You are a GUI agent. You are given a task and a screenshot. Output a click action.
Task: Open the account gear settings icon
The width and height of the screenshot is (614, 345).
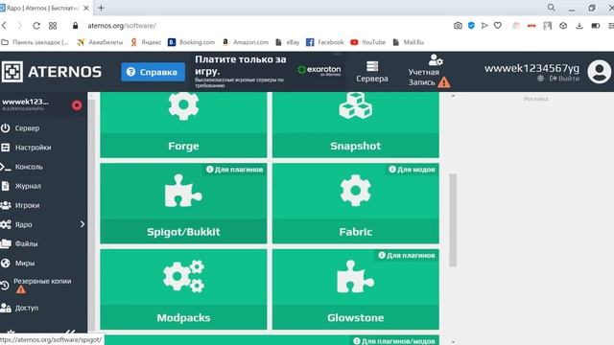point(540,79)
